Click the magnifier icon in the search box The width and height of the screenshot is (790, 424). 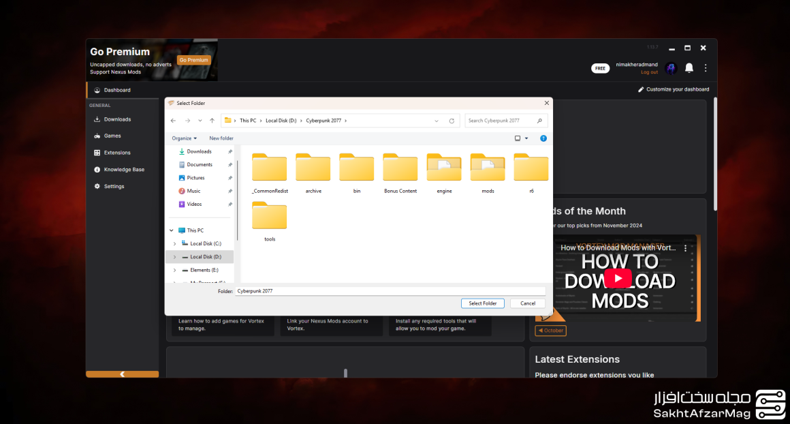539,121
